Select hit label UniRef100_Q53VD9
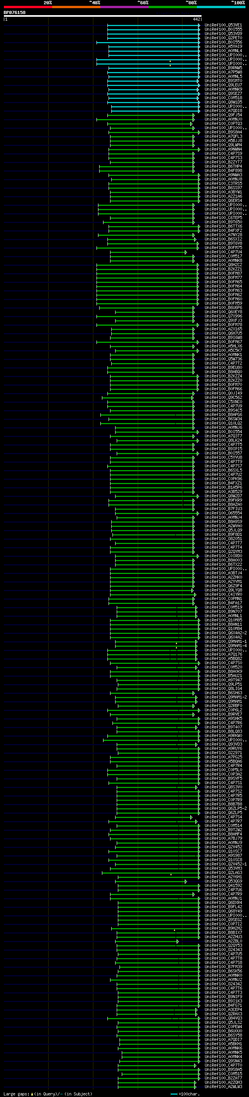Image resolution: width=249 pixels, height=1097 pixels. click(223, 33)
